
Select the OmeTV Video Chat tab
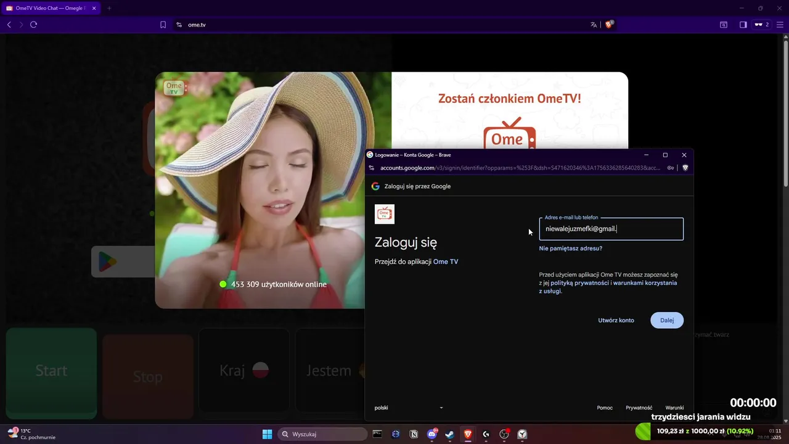coord(49,8)
